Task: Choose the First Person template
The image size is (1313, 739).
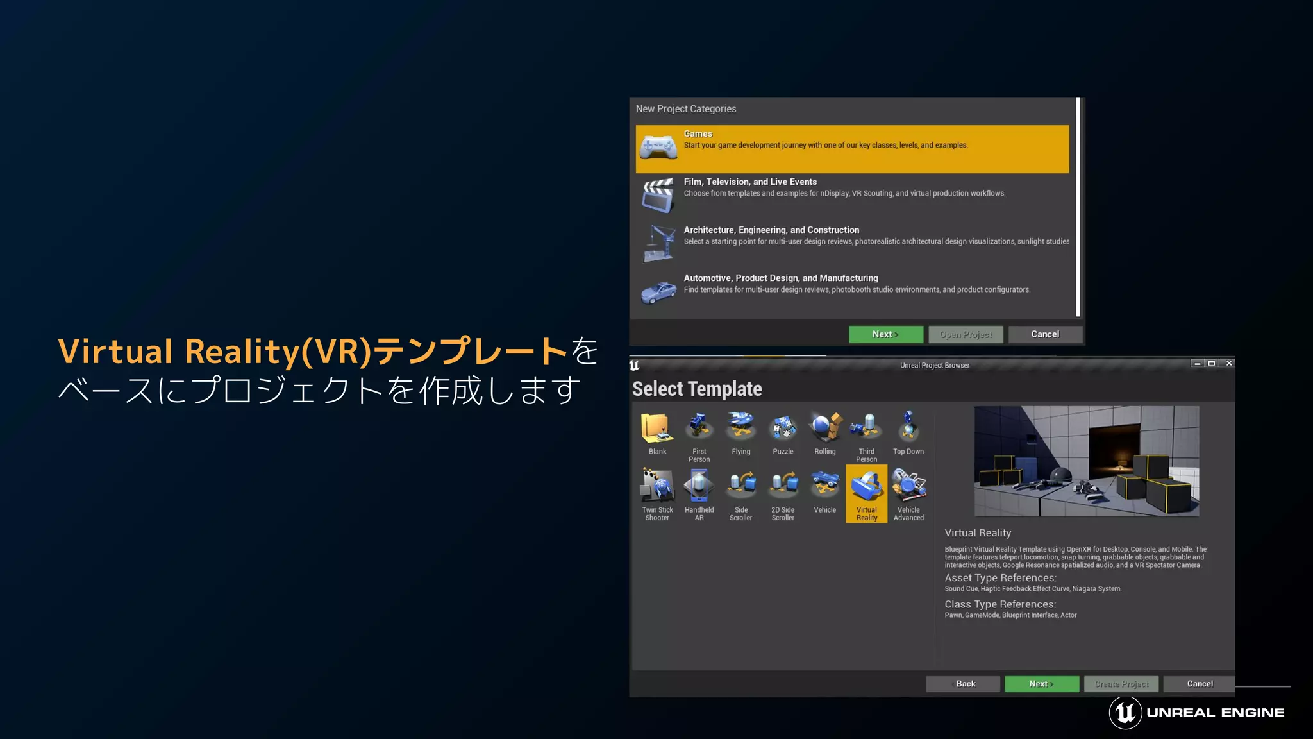Action: click(699, 436)
